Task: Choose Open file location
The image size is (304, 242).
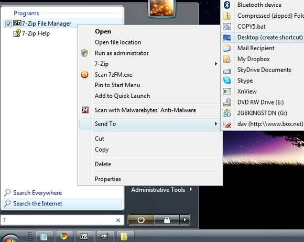Action: tap(149, 42)
